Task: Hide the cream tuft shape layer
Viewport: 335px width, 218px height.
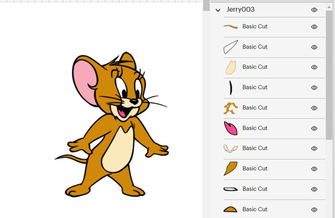Action: tap(314, 67)
